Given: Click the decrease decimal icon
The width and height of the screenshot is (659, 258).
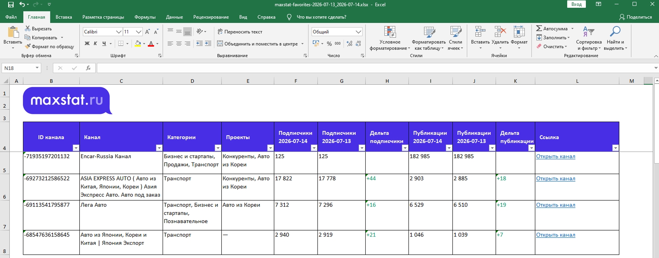Looking at the screenshot, I should click(358, 44).
